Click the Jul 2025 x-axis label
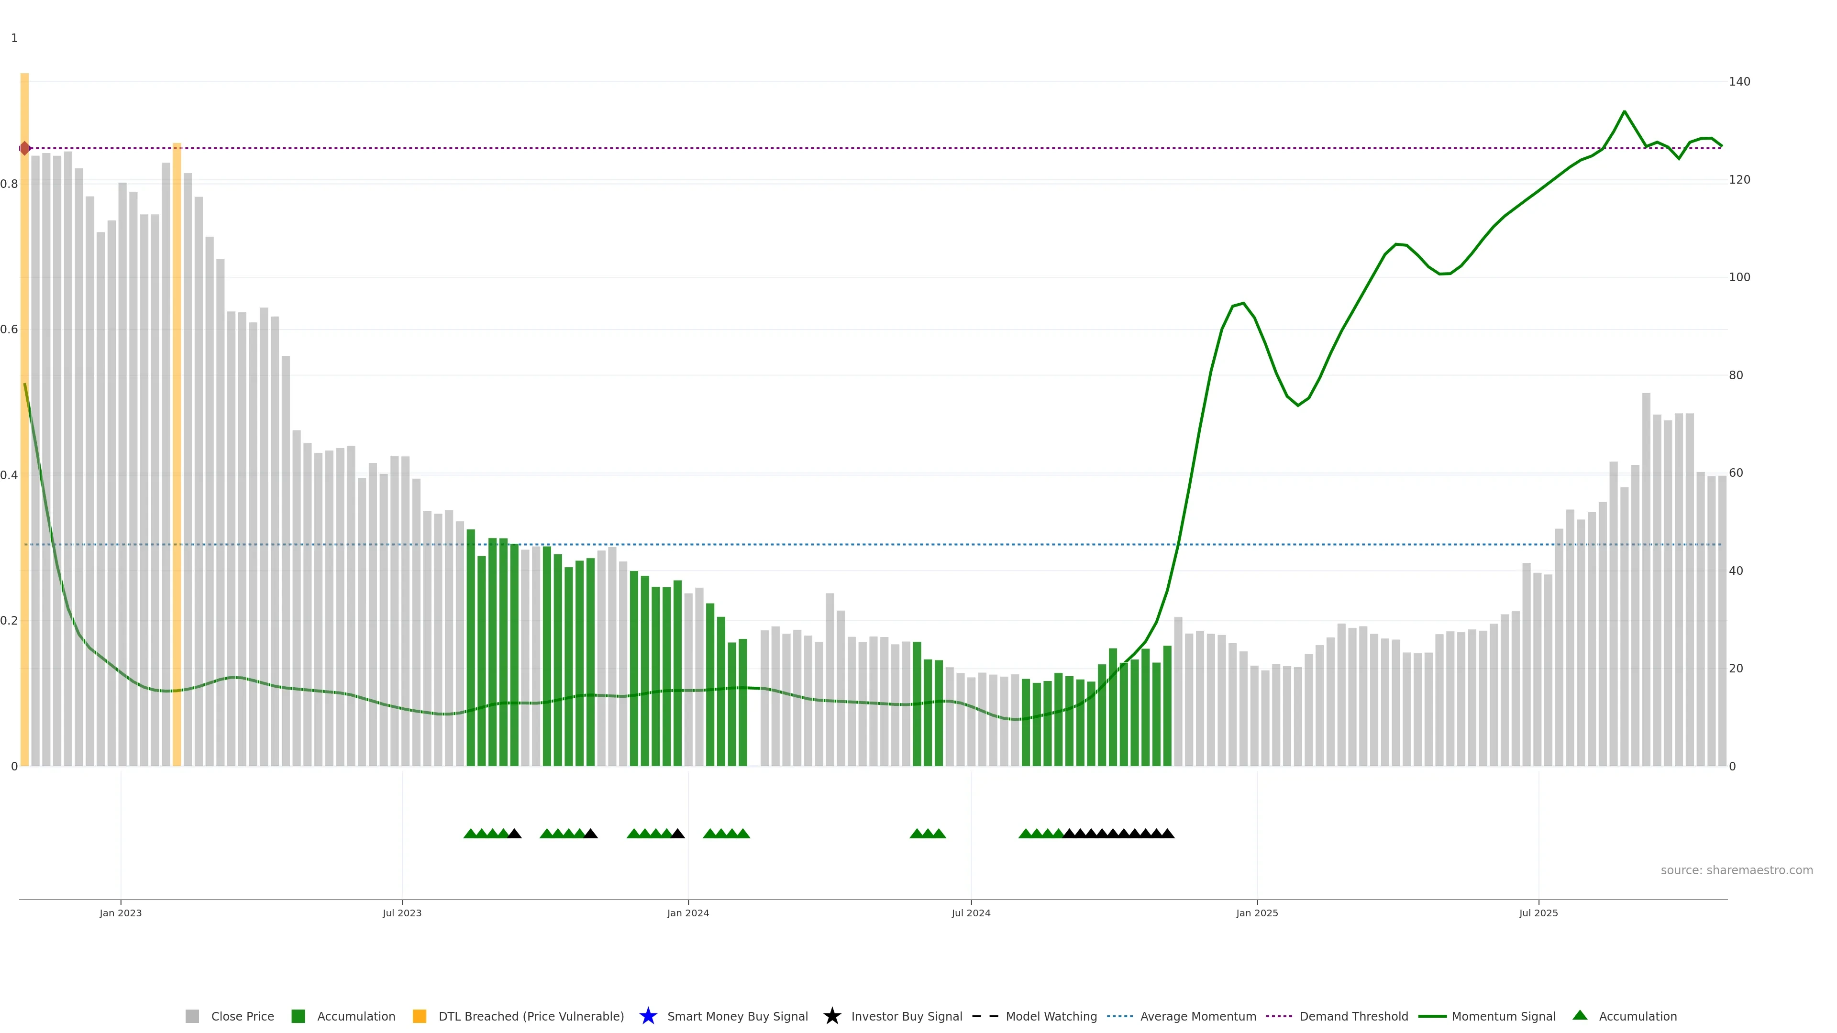Viewport: 1837px width, 1033px height. tap(1538, 912)
